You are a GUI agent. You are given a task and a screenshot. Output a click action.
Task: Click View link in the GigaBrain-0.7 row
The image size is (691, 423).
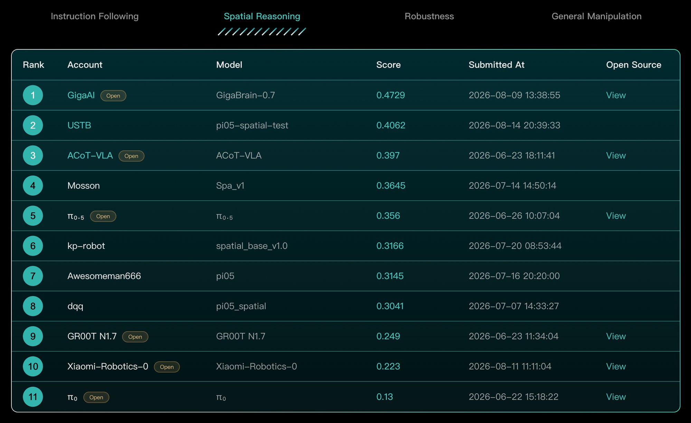pyautogui.click(x=616, y=95)
